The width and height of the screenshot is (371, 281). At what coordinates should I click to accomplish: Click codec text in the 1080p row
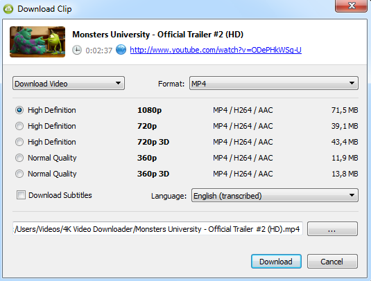(x=243, y=110)
